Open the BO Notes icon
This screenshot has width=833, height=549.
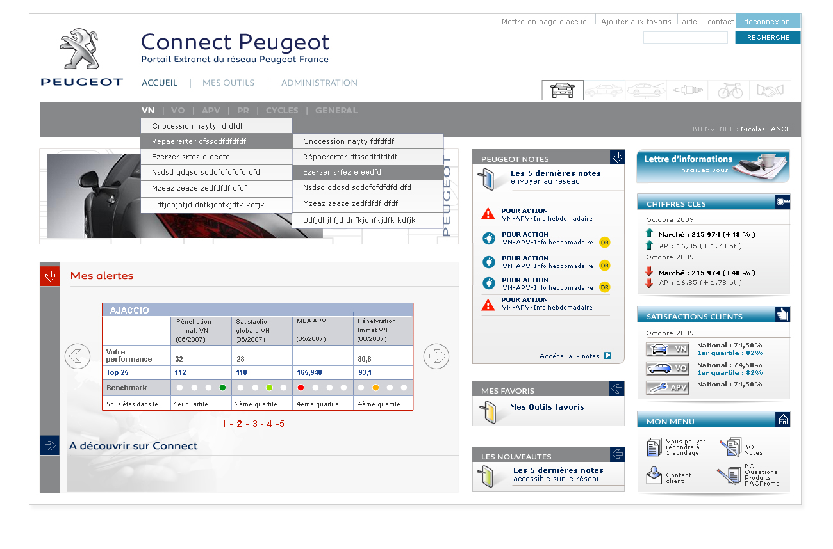coord(730,447)
